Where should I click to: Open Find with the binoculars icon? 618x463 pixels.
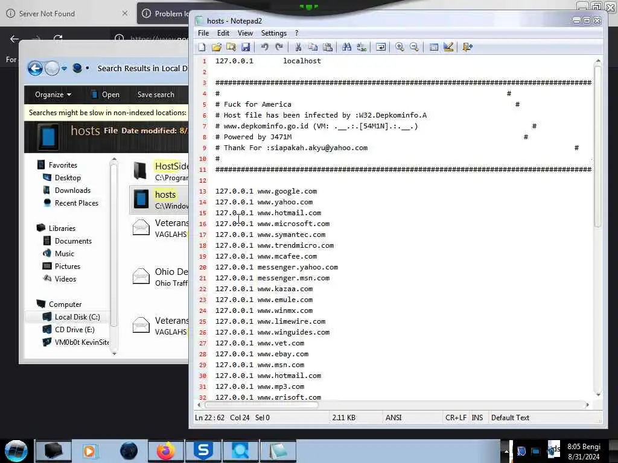coord(347,47)
